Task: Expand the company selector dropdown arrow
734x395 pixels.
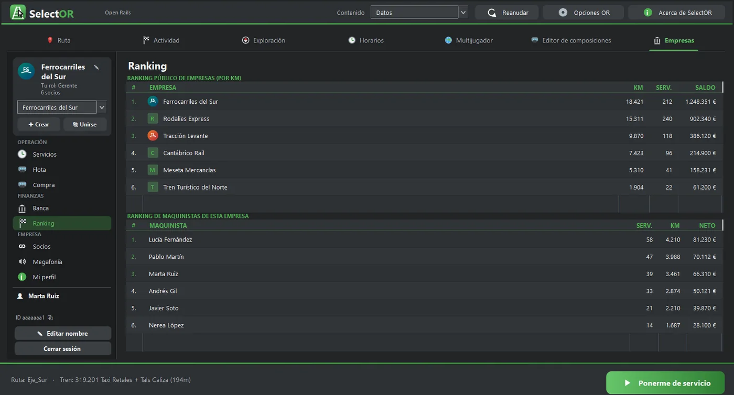Action: click(x=102, y=107)
